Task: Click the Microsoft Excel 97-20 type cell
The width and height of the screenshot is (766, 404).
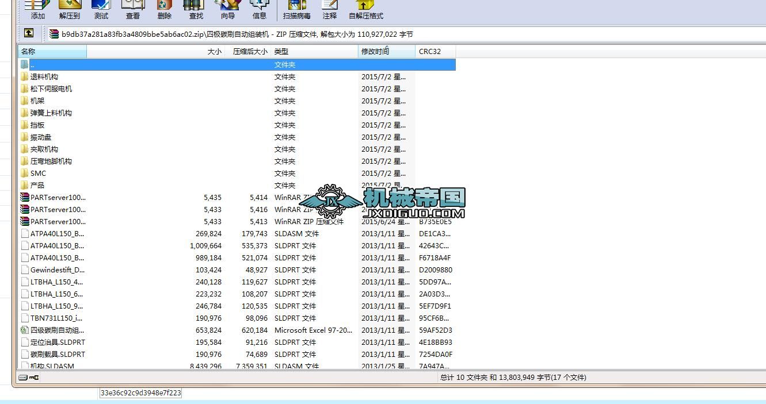Action: pos(313,330)
